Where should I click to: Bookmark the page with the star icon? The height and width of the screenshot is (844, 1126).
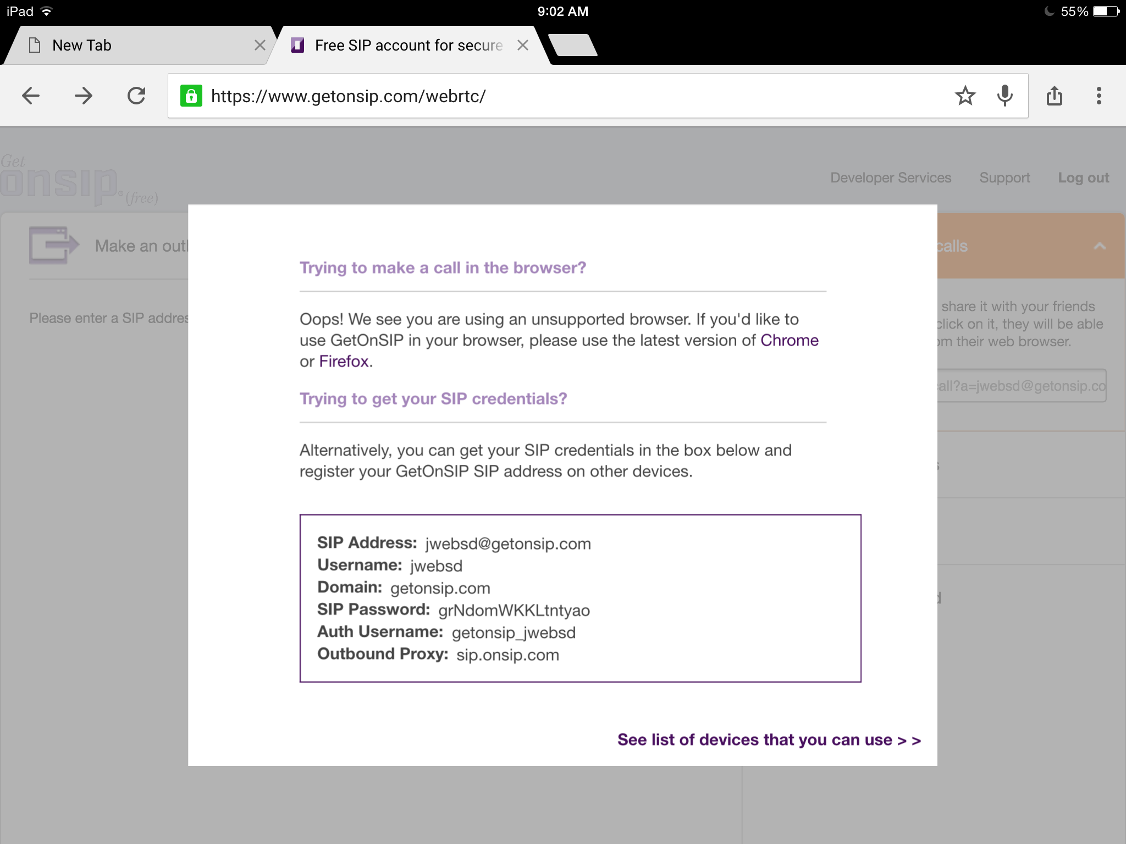[x=965, y=96]
